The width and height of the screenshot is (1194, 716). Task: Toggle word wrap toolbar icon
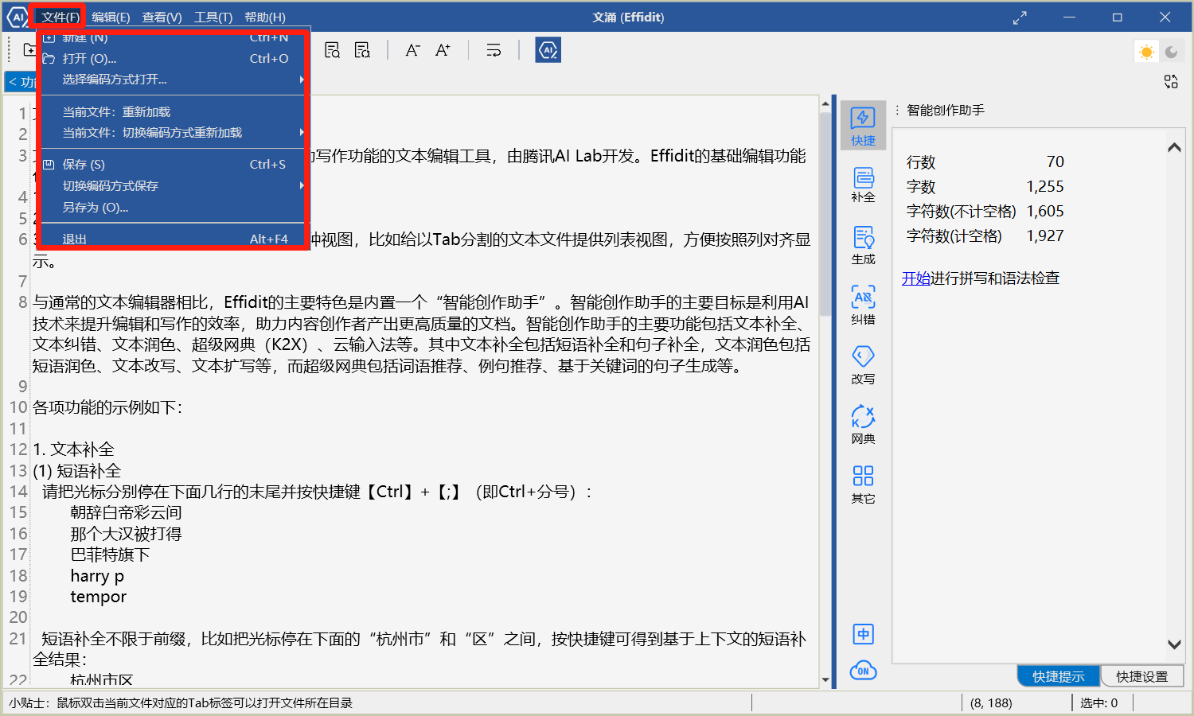pyautogui.click(x=494, y=50)
